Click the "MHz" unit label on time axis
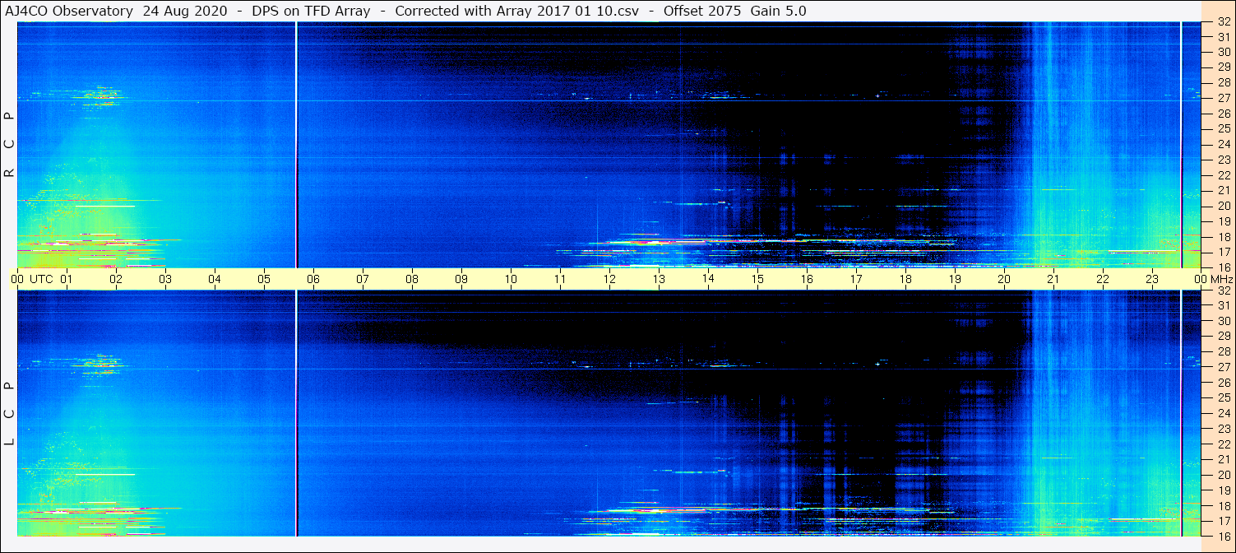The width and height of the screenshot is (1236, 553). point(1220,279)
